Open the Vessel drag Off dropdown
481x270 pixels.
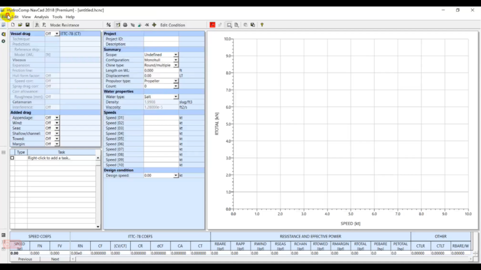(x=57, y=34)
